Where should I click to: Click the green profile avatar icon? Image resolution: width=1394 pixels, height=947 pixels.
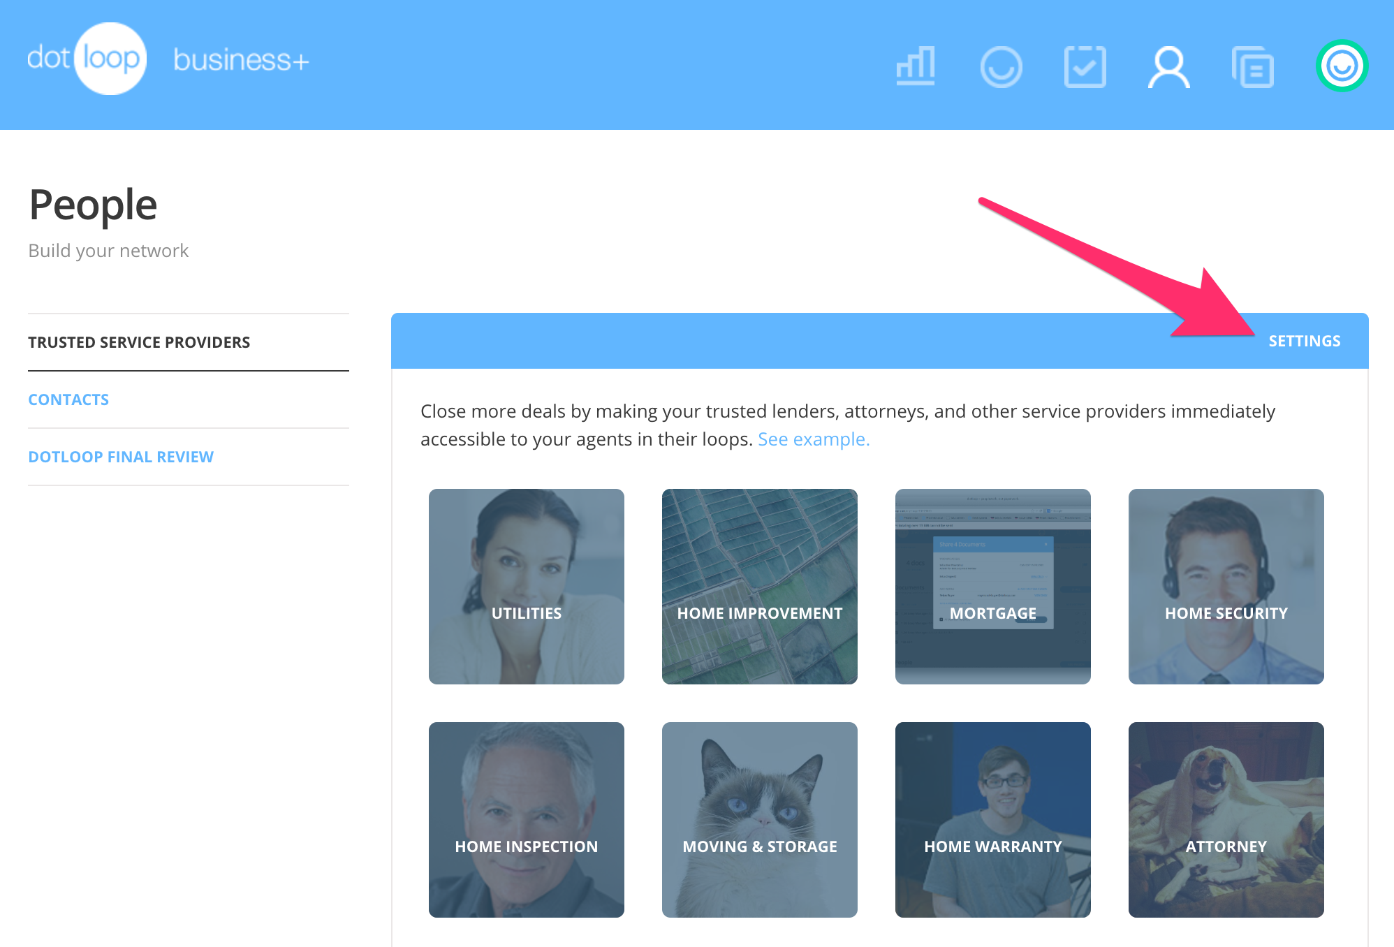click(x=1342, y=66)
